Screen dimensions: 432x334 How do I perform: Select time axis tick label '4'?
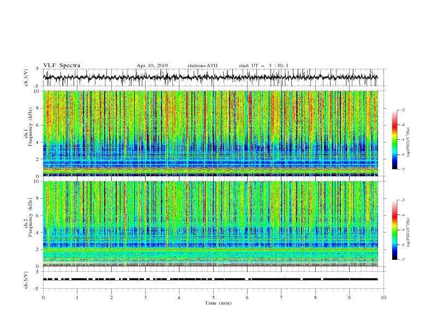coord(179,297)
